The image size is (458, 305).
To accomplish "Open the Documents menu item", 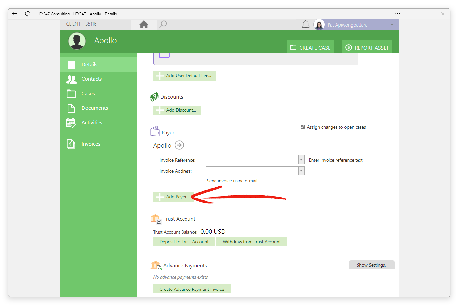I will 98,108.
